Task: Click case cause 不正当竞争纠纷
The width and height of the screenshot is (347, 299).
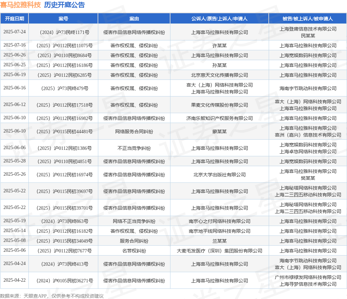Action: click(x=134, y=148)
